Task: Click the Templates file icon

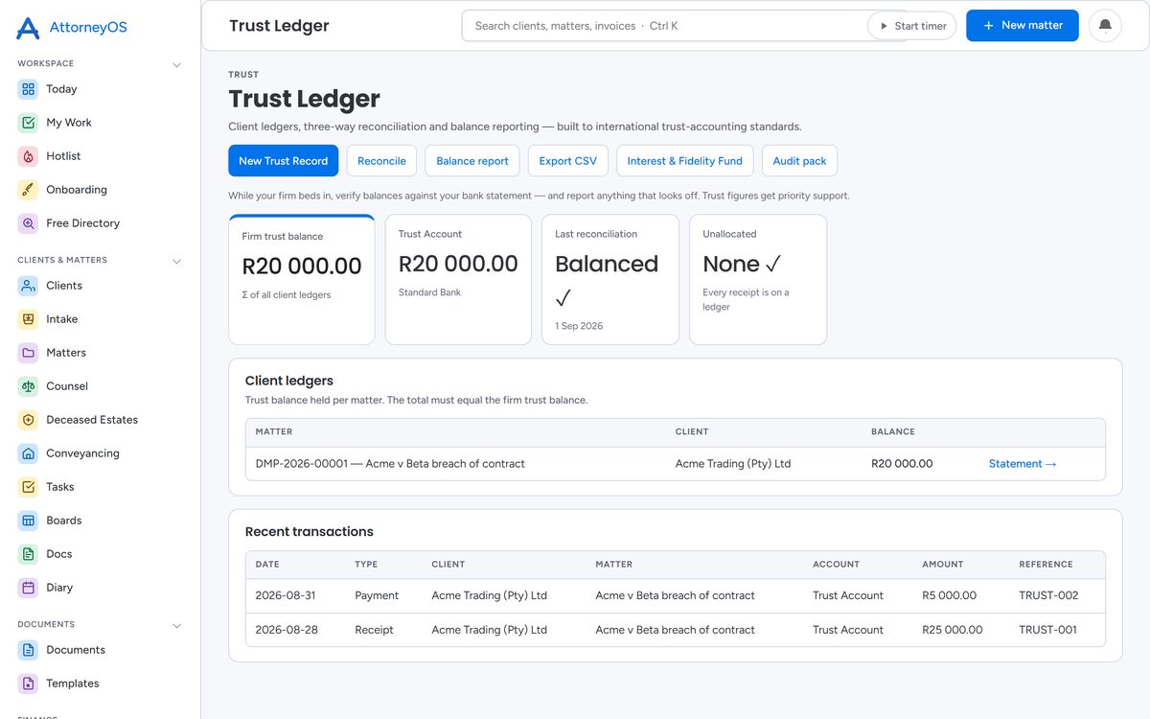Action: coord(28,684)
